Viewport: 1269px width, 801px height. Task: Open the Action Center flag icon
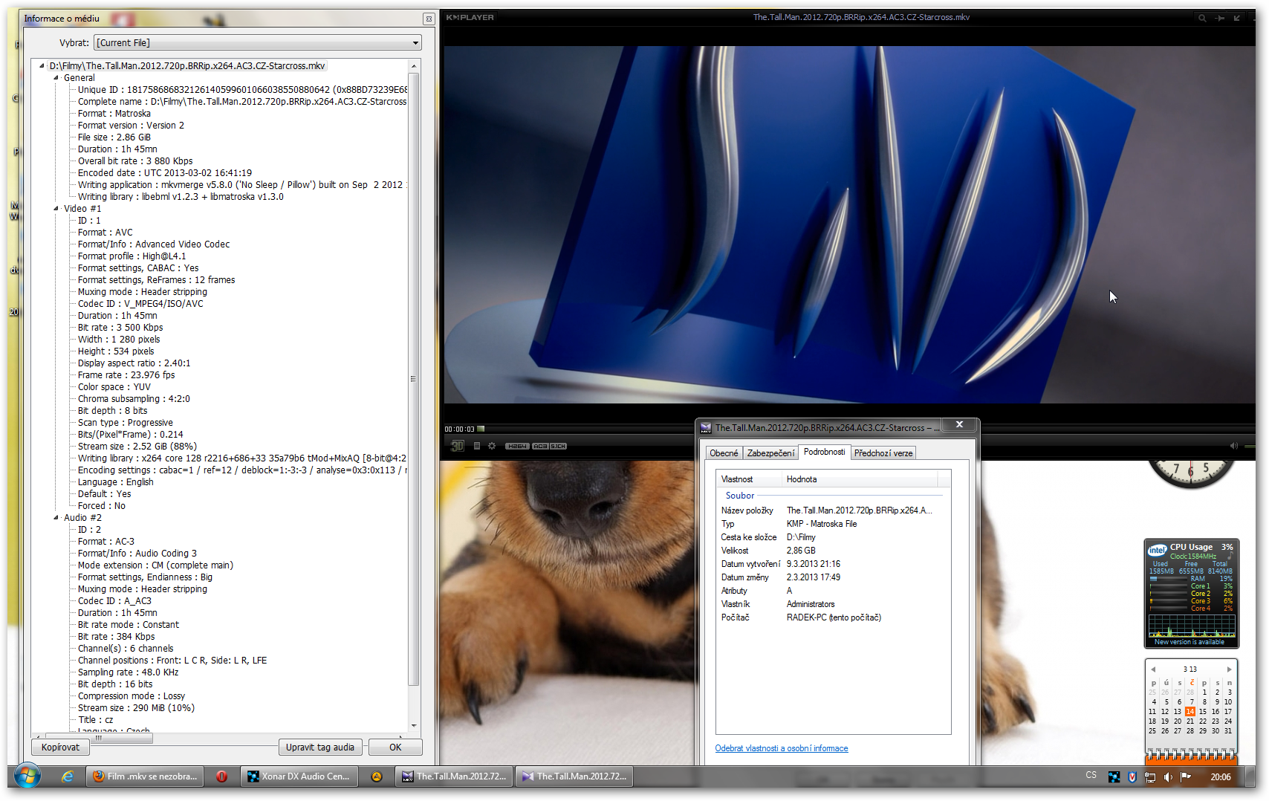click(x=1186, y=777)
